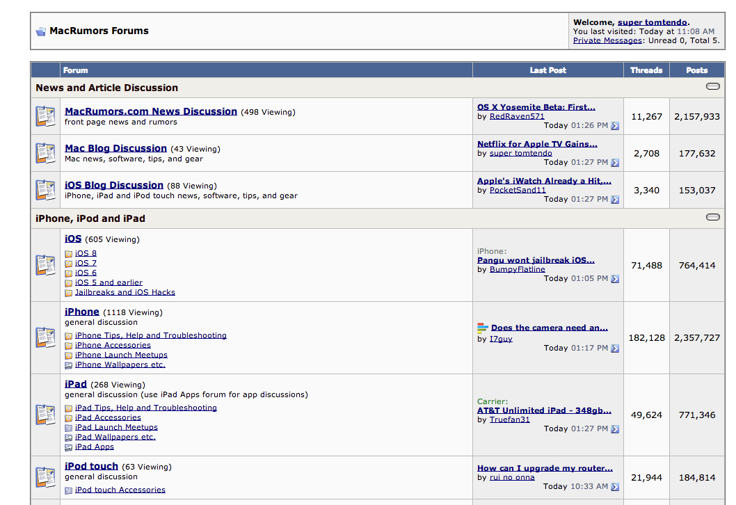
Task: View PocketSand11's profile
Action: click(518, 190)
